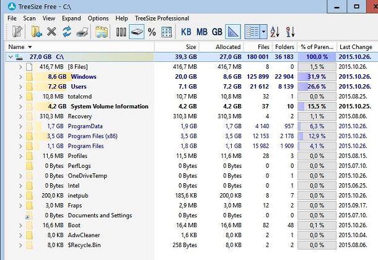The width and height of the screenshot is (378, 260).
Task: Sort by the Allocated column header
Action: tap(222, 46)
